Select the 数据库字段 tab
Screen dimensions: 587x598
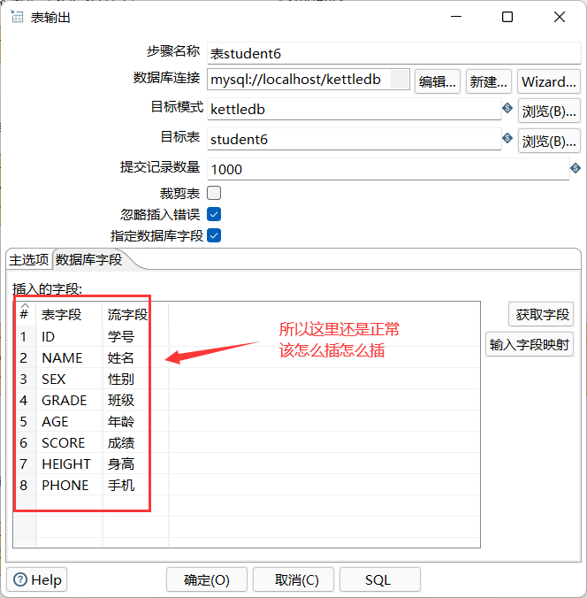click(88, 260)
